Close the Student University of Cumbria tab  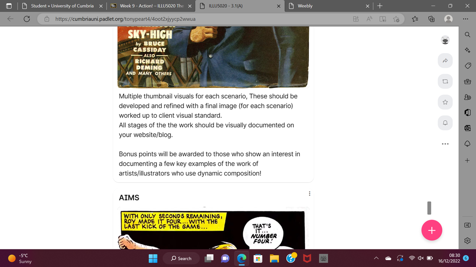101,6
